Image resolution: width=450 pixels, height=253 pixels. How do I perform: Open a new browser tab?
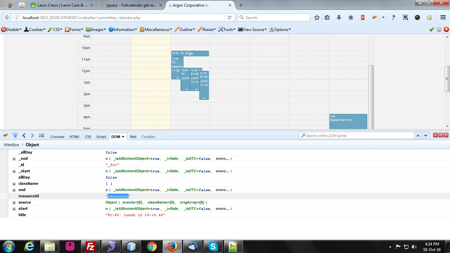(241, 5)
